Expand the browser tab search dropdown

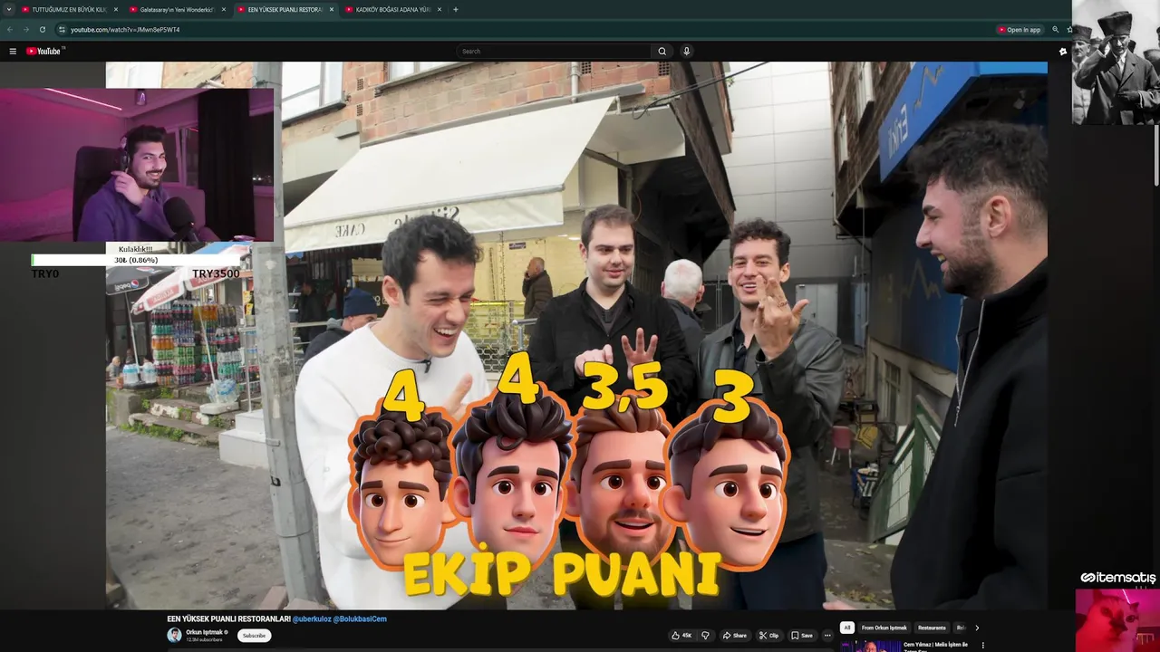click(x=8, y=9)
